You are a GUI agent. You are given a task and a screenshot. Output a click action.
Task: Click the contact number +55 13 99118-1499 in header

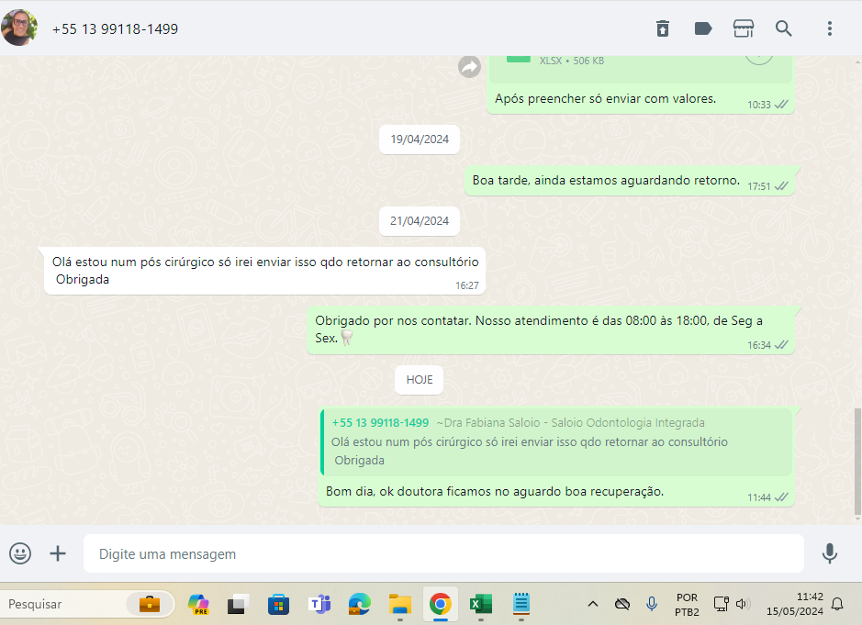pyautogui.click(x=115, y=29)
